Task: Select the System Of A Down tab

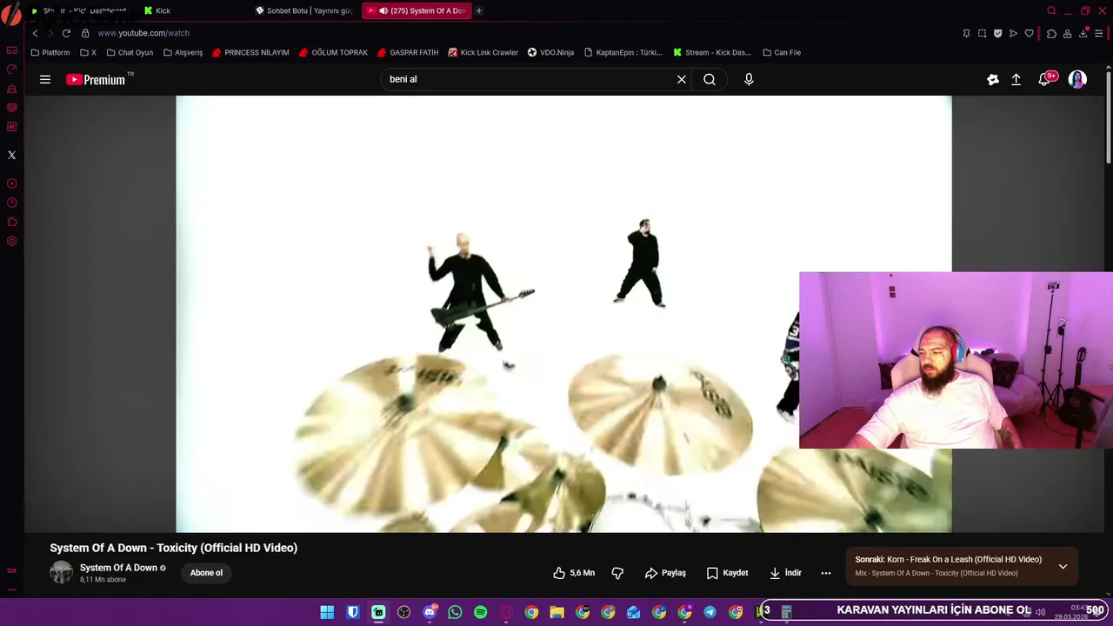Action: pos(416,10)
